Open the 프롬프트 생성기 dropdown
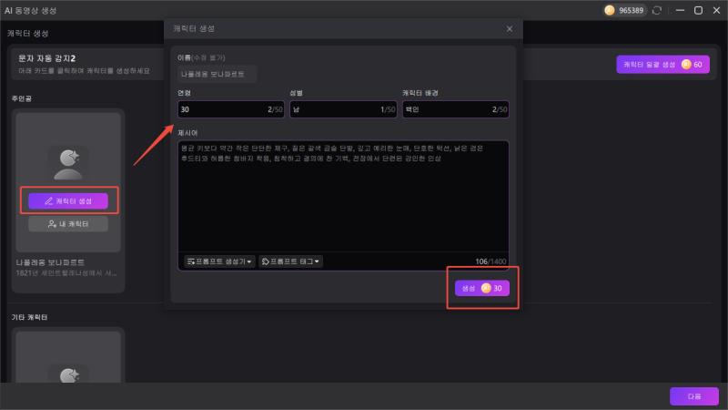The image size is (728, 410). pyautogui.click(x=219, y=261)
